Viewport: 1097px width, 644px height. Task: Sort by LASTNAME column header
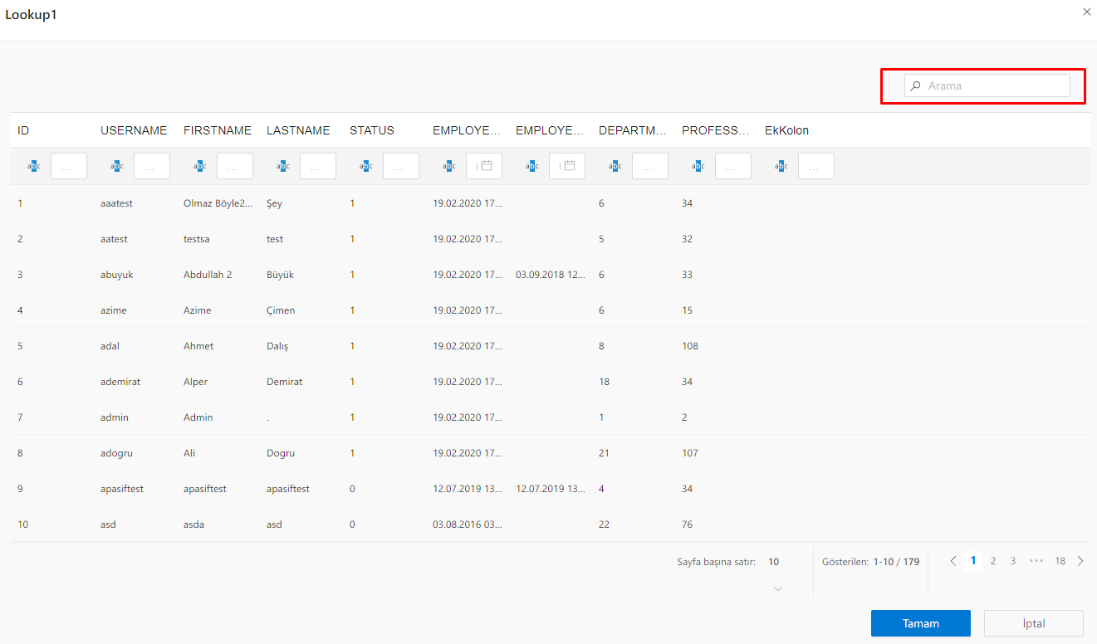298,130
